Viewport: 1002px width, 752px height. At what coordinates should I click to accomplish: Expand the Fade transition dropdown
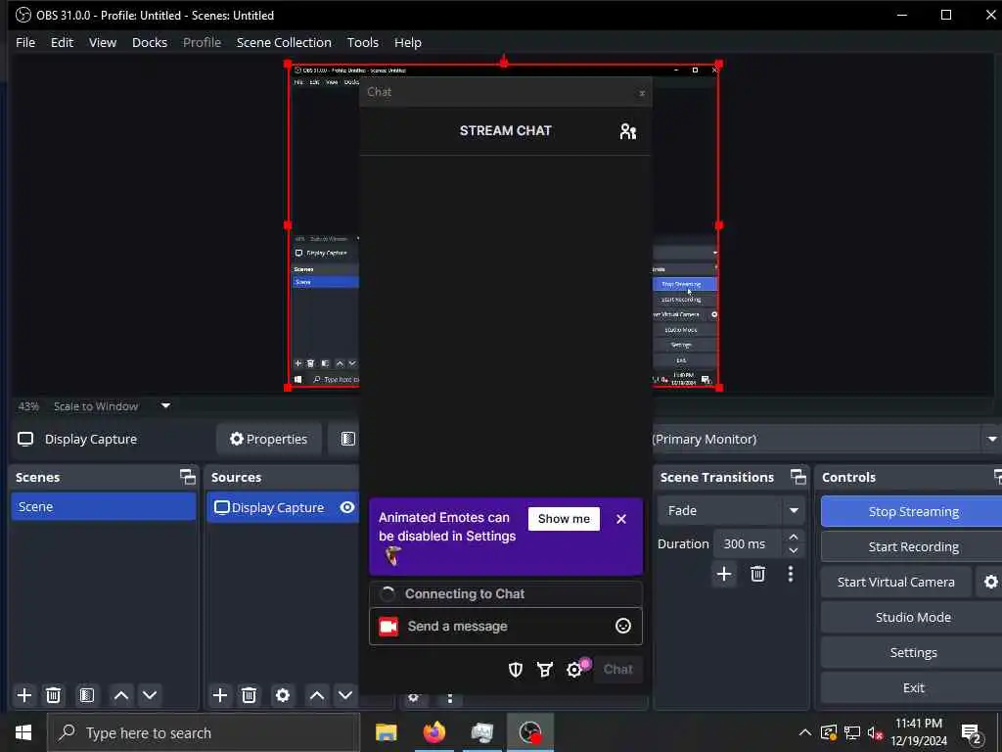pyautogui.click(x=794, y=510)
